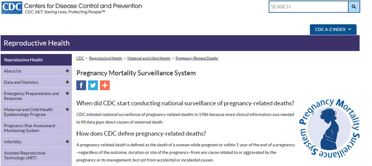Click the Pregnancy Mortality Surveillance System logo
Screen dimensions: 372x166
click(x=329, y=128)
